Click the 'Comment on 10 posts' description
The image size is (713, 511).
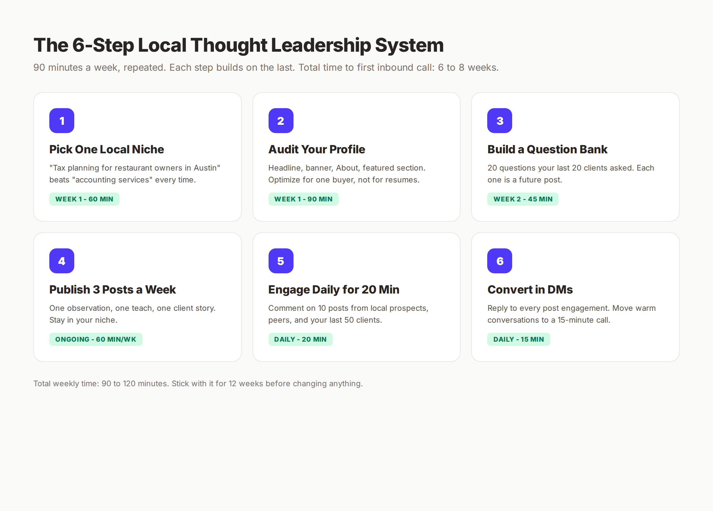[348, 314]
